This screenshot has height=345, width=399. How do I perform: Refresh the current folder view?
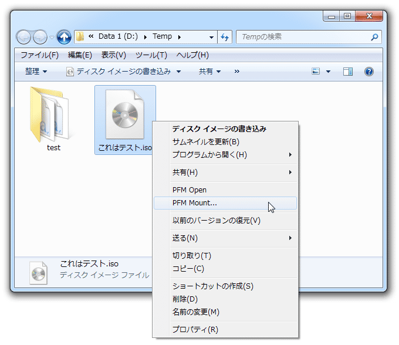pyautogui.click(x=225, y=37)
